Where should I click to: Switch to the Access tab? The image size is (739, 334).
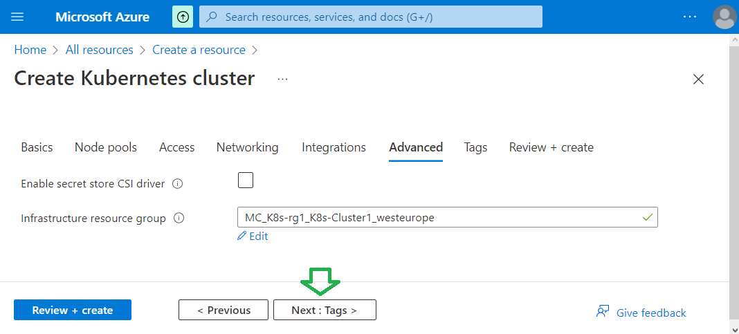pos(176,147)
